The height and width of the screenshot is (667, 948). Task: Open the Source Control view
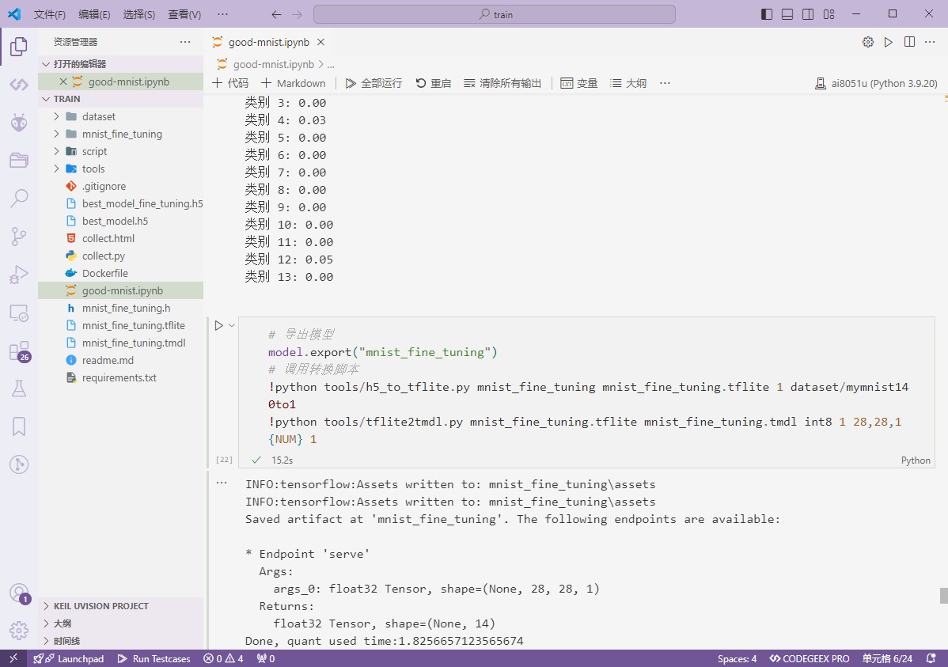pyautogui.click(x=19, y=236)
